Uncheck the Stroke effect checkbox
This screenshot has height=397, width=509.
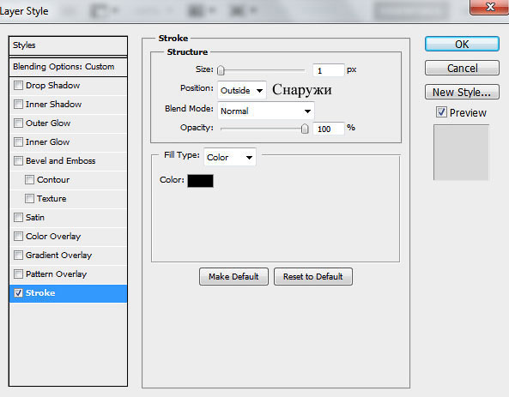coord(19,293)
